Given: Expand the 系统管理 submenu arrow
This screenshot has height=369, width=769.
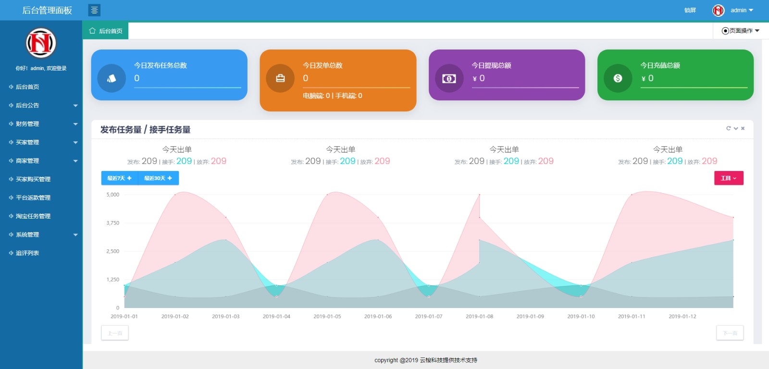Looking at the screenshot, I should (75, 235).
